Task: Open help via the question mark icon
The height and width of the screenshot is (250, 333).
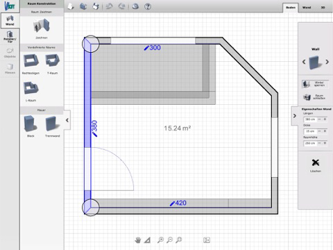Action: pos(148,6)
